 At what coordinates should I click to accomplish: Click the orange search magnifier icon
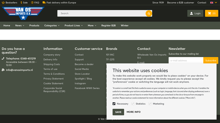tap(148, 13)
